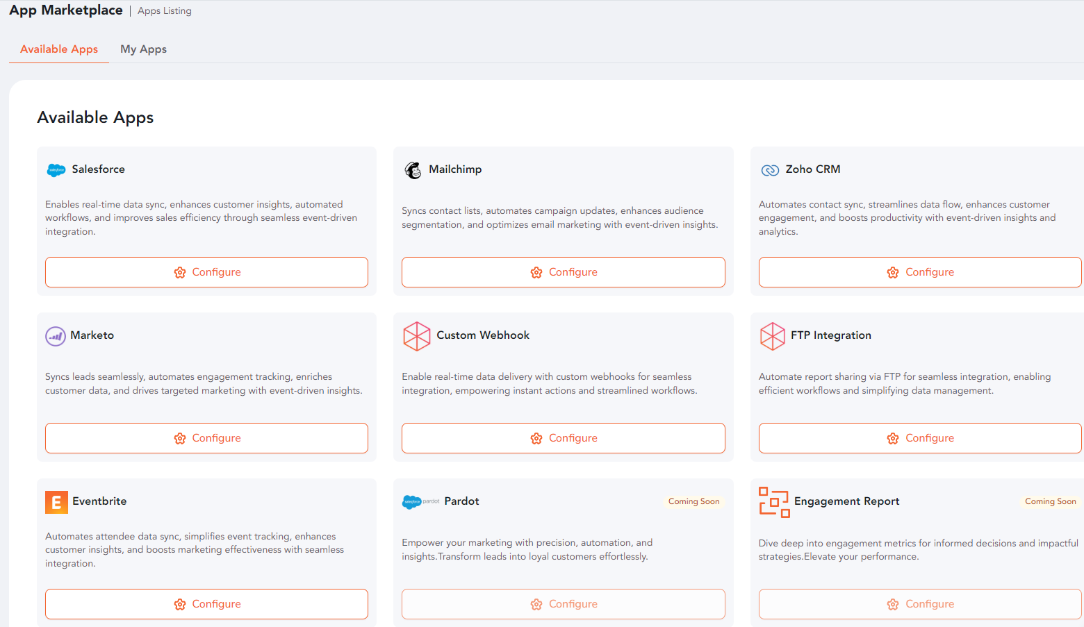Click the Apps Listing breadcrumb
Image resolution: width=1084 pixels, height=627 pixels.
[165, 11]
